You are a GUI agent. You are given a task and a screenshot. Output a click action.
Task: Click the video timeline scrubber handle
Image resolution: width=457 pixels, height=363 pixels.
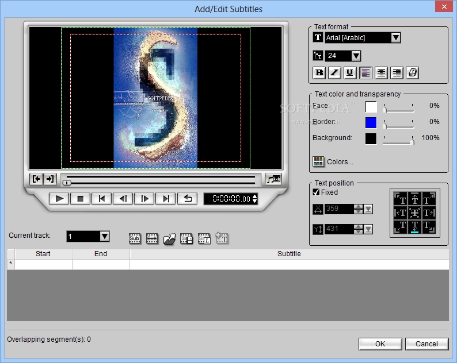pyautogui.click(x=67, y=183)
